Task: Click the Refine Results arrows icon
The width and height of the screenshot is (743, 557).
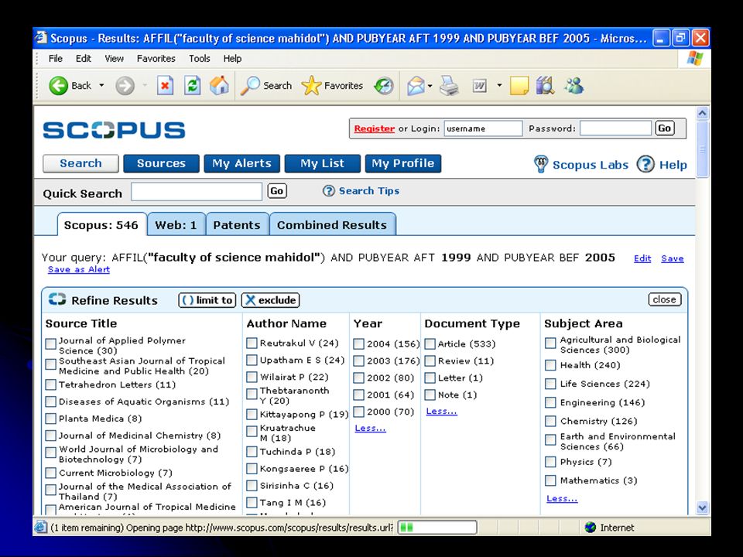Action: 57,299
